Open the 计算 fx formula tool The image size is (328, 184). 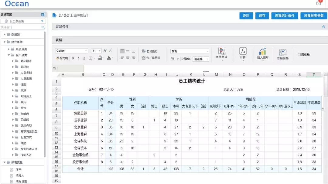point(243,51)
